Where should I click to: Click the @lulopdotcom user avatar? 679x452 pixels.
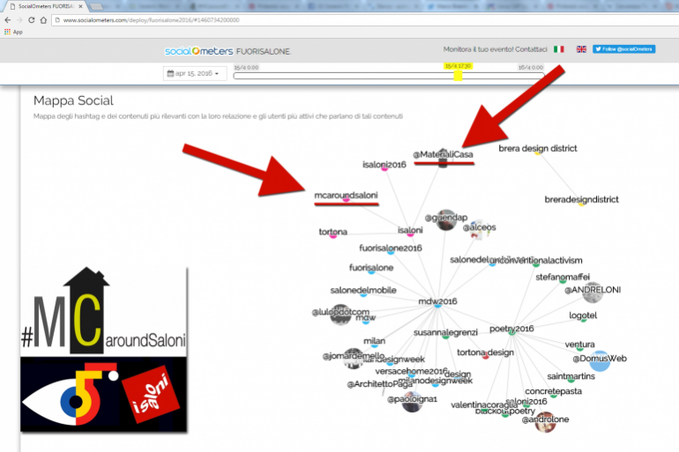[340, 315]
